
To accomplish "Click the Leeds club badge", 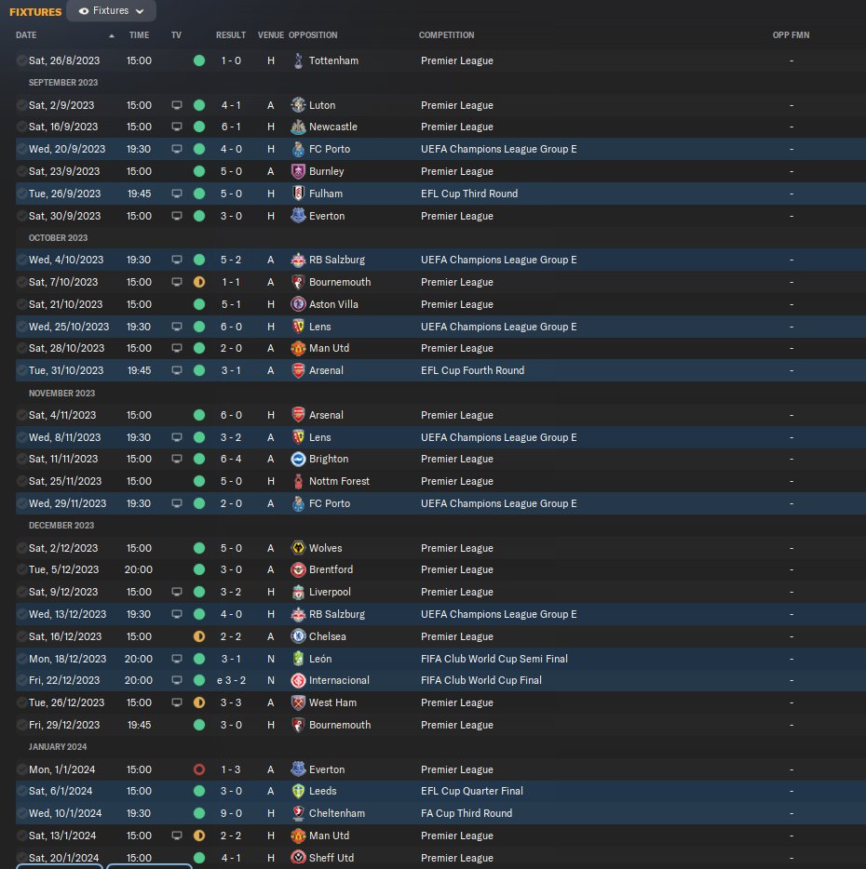I will 298,791.
